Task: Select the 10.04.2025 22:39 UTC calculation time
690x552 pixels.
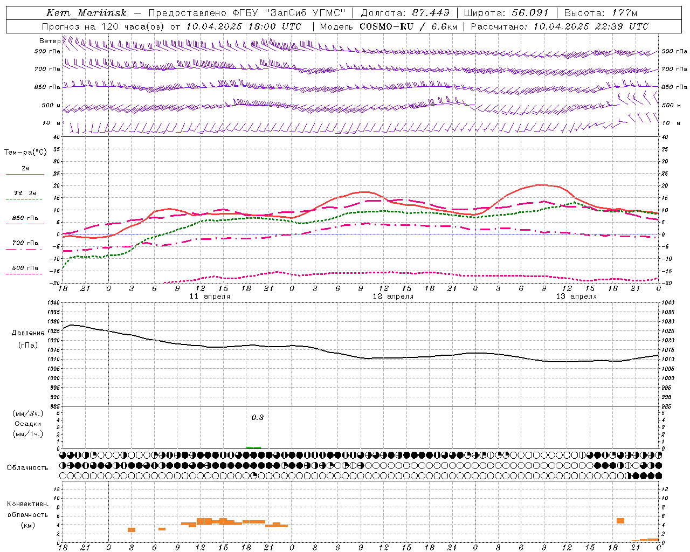Action: click(x=591, y=26)
